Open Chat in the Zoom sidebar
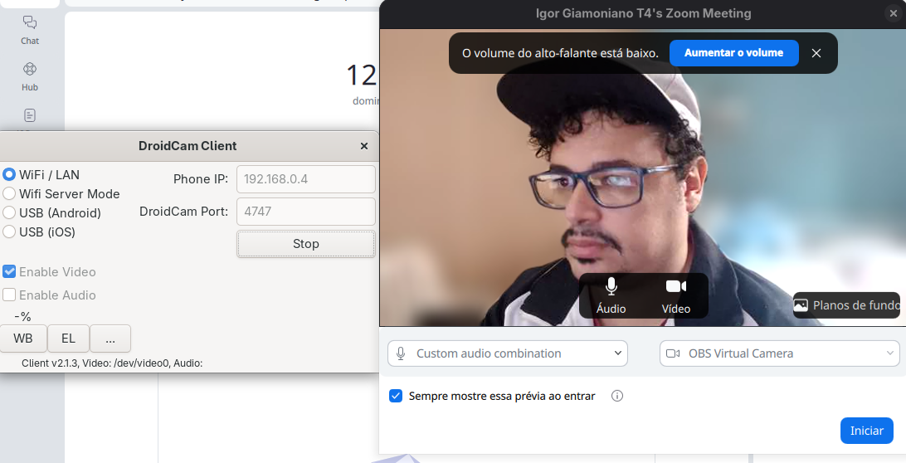The width and height of the screenshot is (906, 463). tap(30, 30)
